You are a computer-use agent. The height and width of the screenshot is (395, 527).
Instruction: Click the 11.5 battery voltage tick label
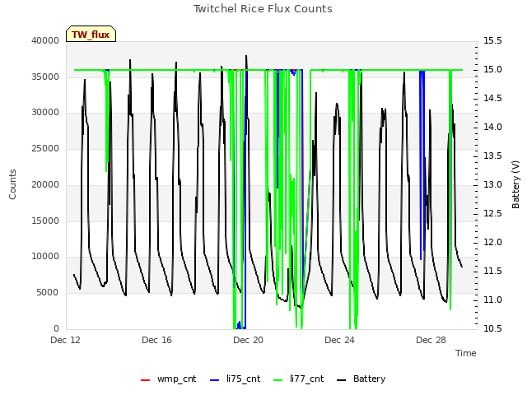492,271
